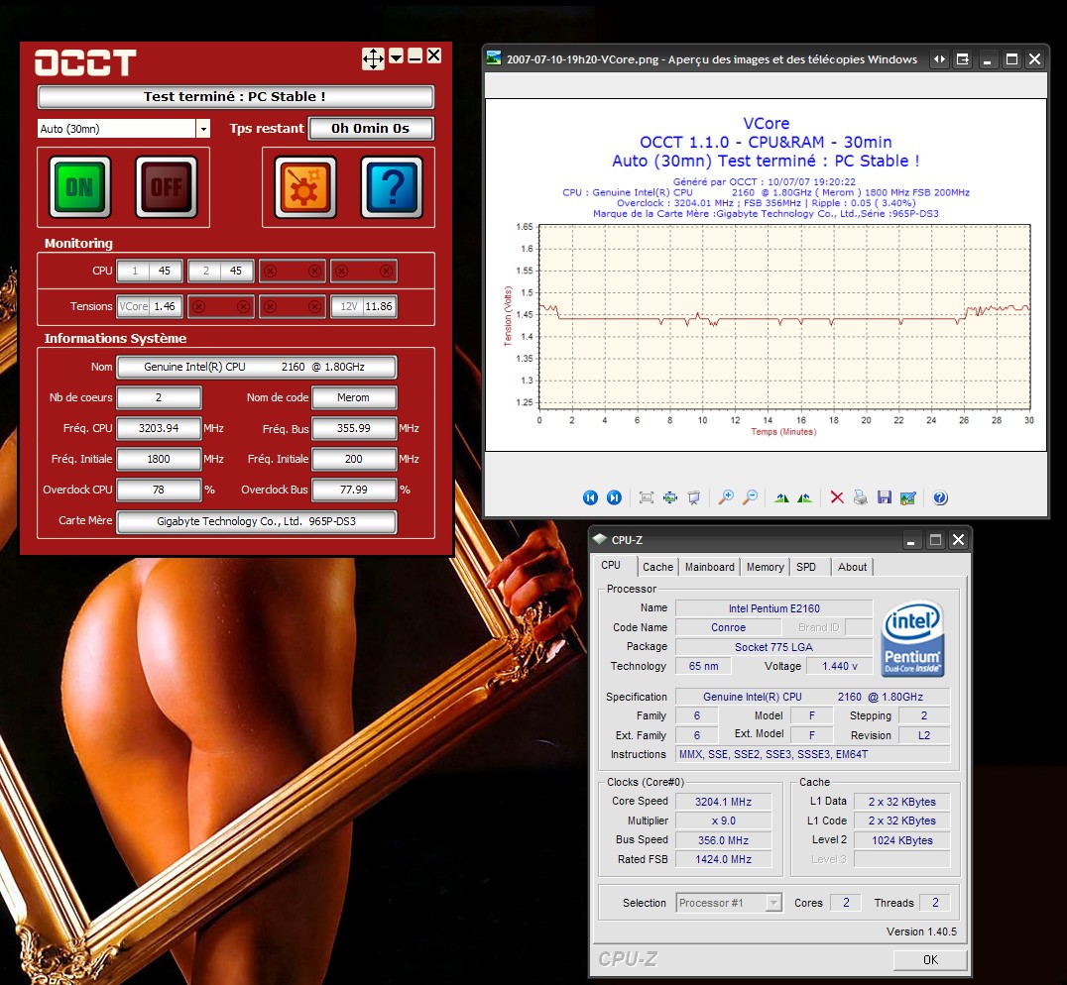1067x985 pixels.
Task: Save the image with the floppy disk icon
Action: pos(885,497)
